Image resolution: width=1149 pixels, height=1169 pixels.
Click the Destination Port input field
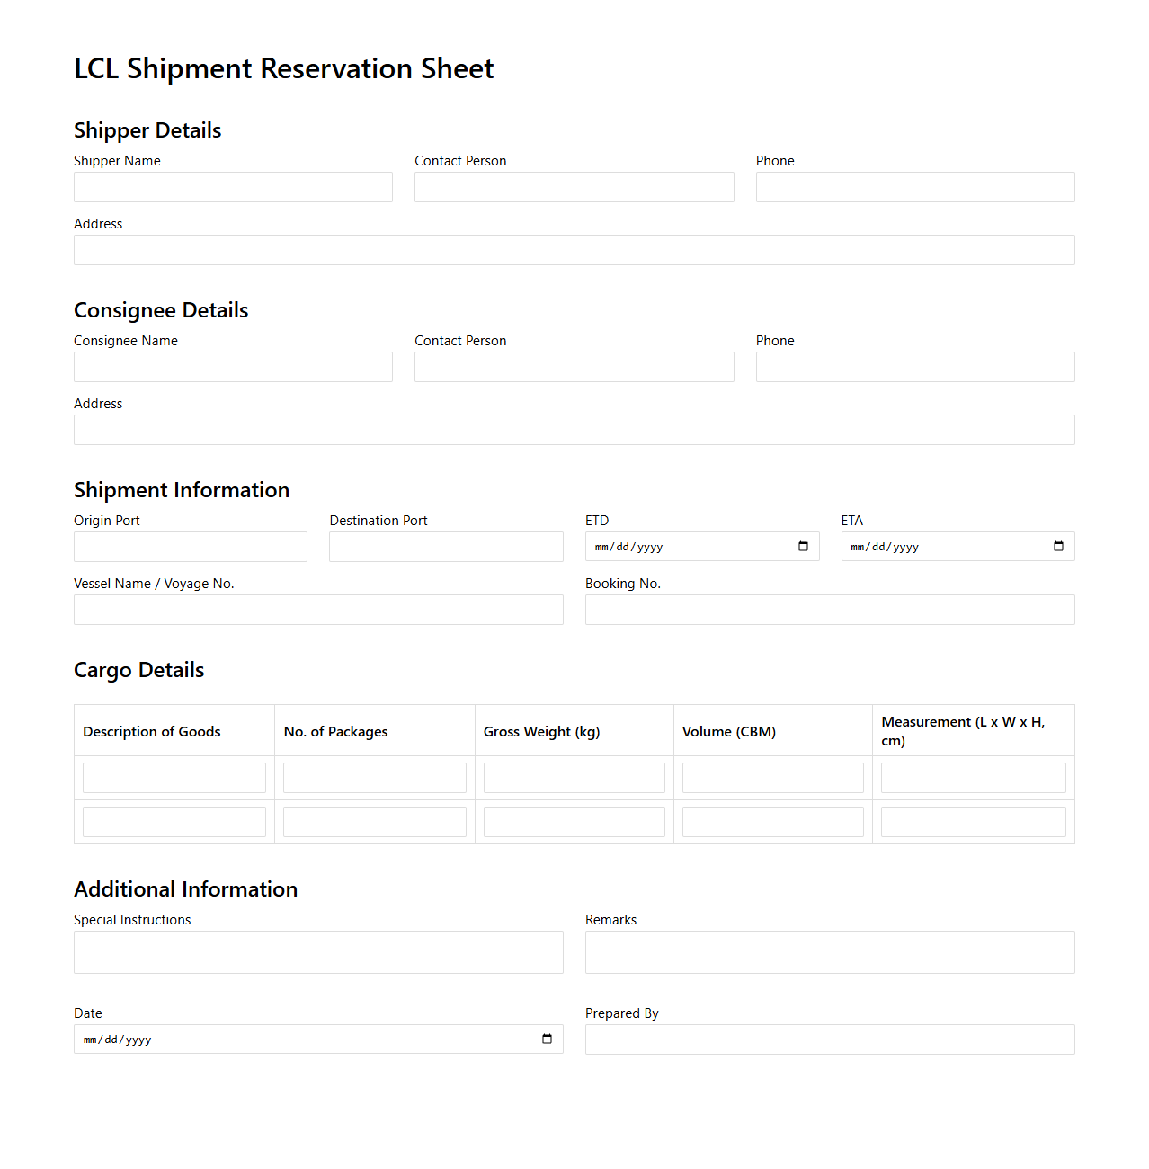coord(446,546)
